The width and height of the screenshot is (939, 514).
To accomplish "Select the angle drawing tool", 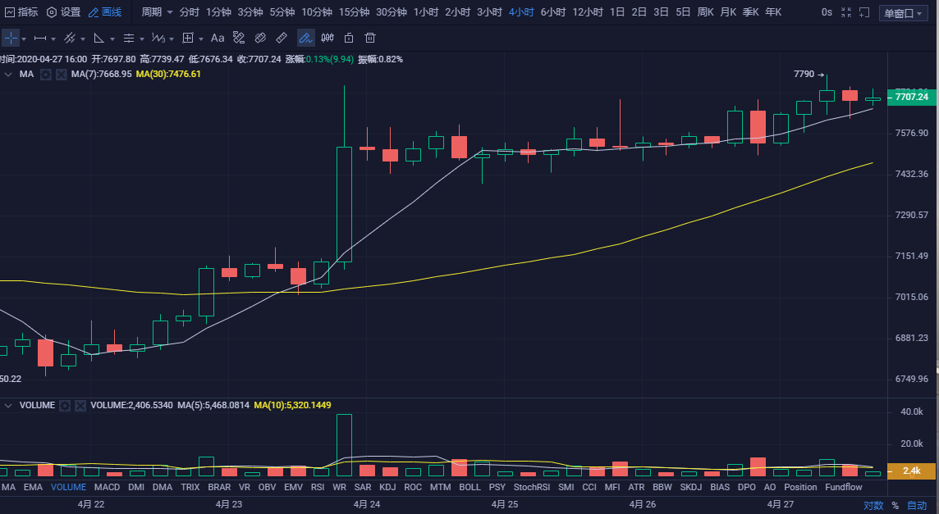I will click(x=99, y=39).
